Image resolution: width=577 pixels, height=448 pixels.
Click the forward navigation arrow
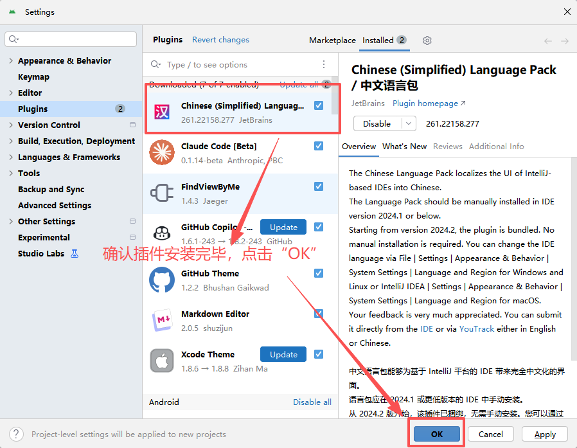pyautogui.click(x=565, y=41)
